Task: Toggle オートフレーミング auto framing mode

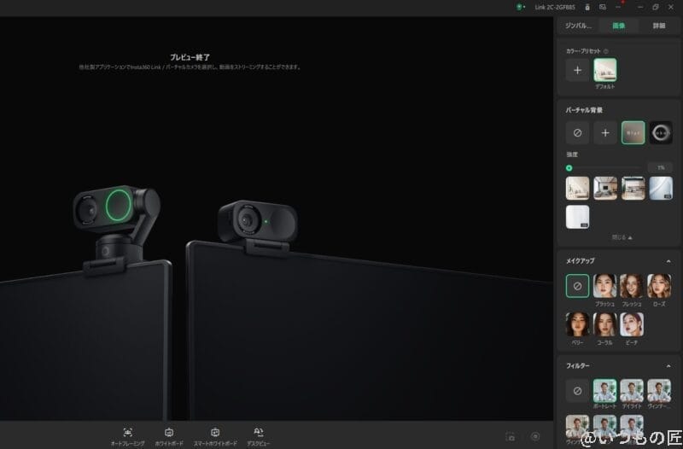Action: point(127,437)
